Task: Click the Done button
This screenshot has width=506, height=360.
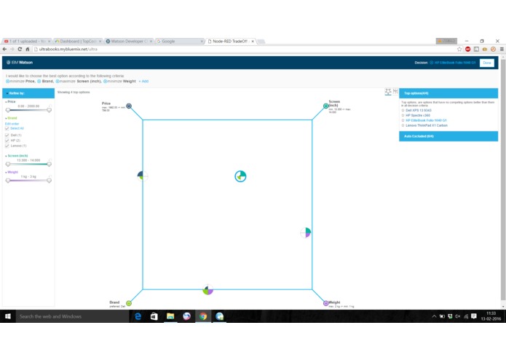Action: click(486, 63)
